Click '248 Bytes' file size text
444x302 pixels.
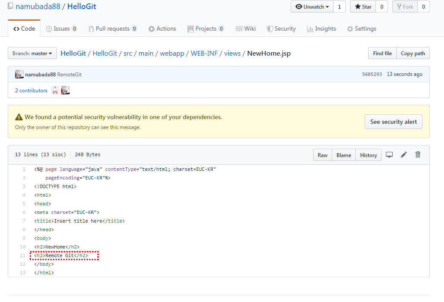(x=87, y=154)
